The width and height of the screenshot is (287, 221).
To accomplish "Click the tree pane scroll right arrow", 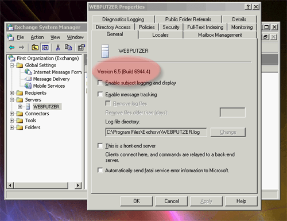I will [78, 185].
